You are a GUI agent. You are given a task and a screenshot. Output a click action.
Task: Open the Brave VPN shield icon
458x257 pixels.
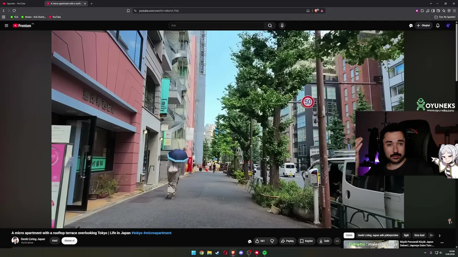tap(449, 11)
